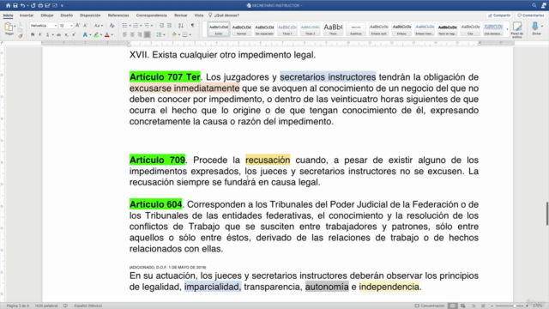Apply the Cita style

click(x=470, y=29)
